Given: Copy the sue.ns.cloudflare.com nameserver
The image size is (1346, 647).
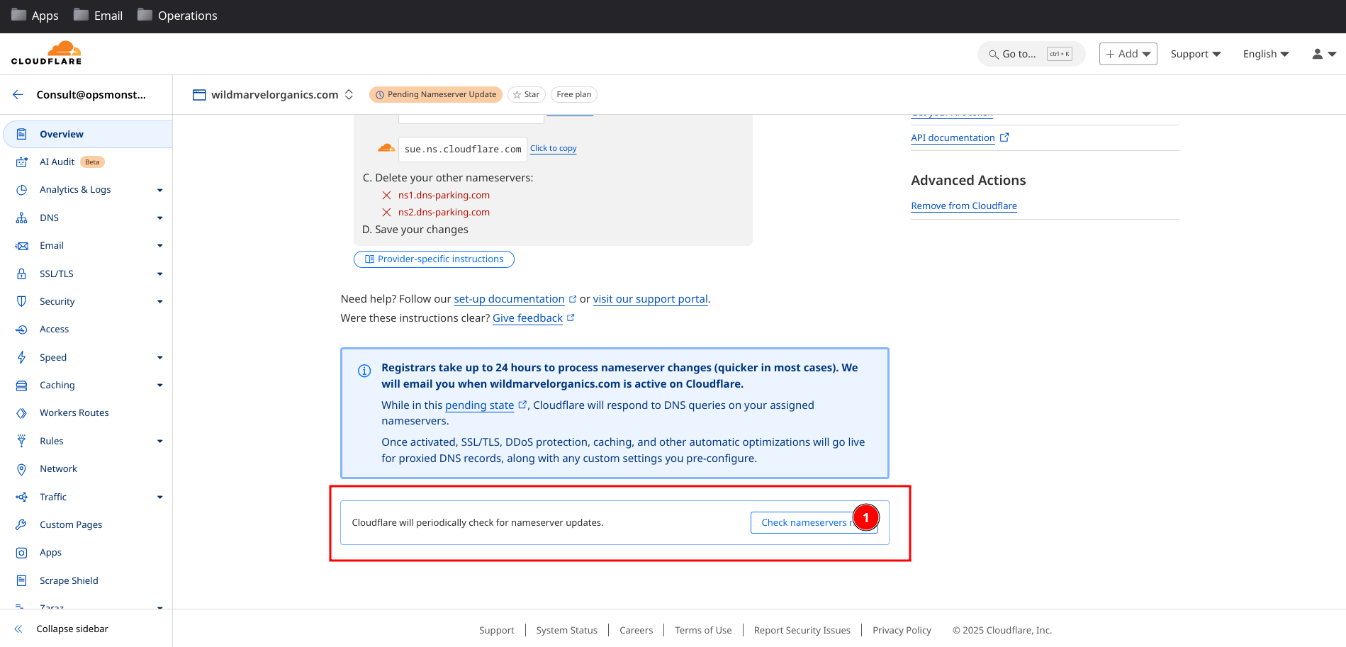Looking at the screenshot, I should pyautogui.click(x=553, y=149).
